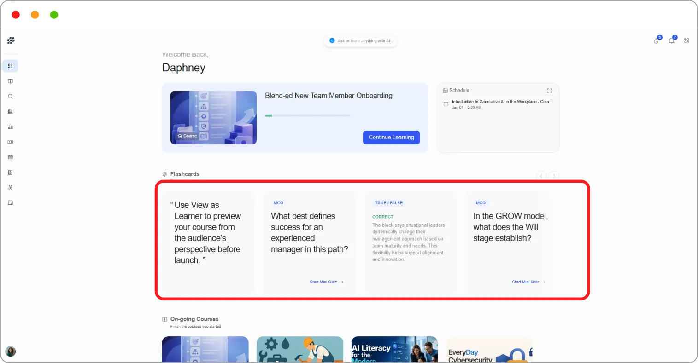
Task: Open the bar chart analytics sidebar icon
Action: click(10, 127)
